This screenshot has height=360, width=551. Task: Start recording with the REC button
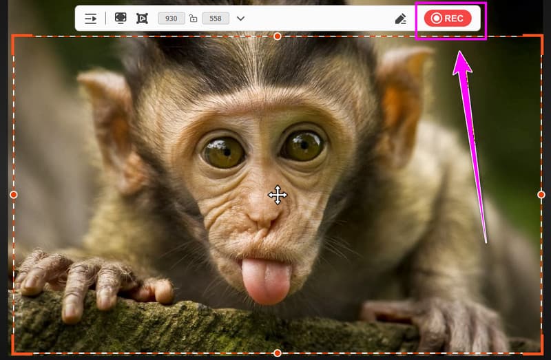tap(448, 19)
